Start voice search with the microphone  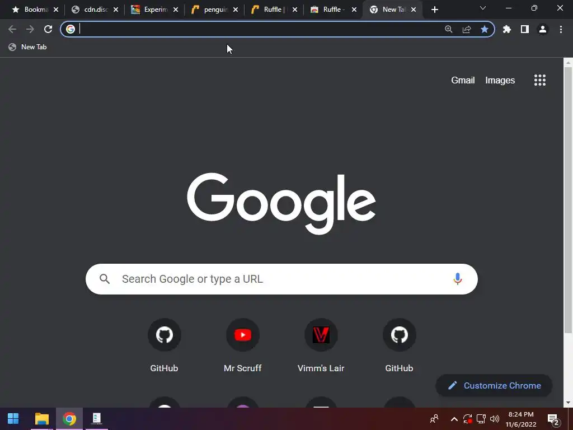tap(458, 279)
